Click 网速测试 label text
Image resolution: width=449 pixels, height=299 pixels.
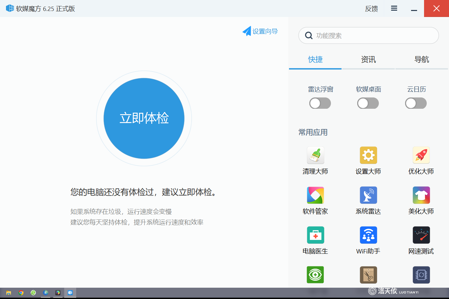pyautogui.click(x=421, y=251)
